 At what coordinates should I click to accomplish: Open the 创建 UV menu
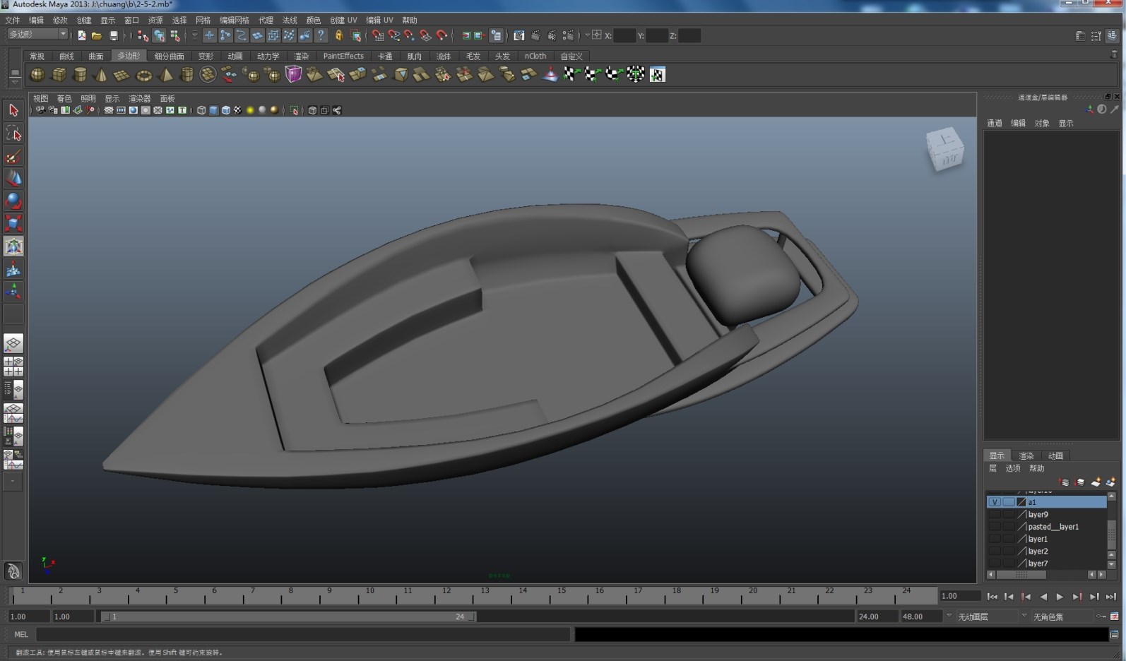343,20
